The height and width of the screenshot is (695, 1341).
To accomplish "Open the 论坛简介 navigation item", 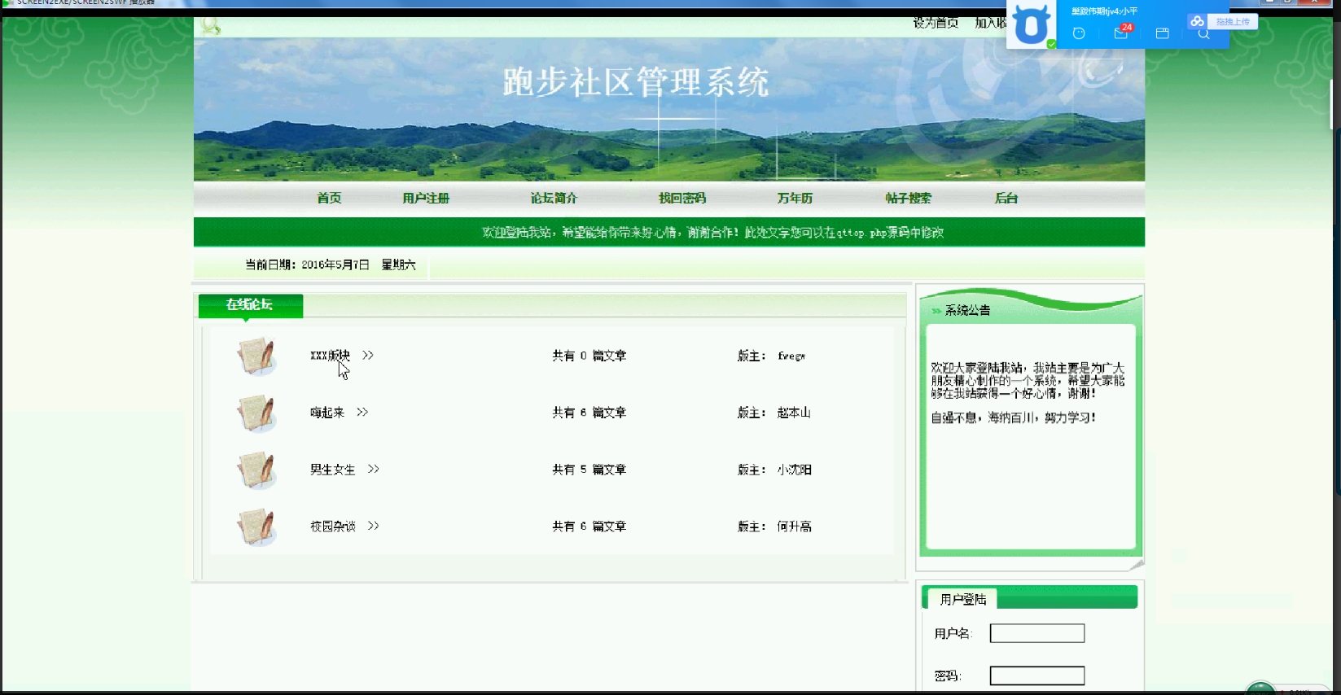I will coord(554,198).
